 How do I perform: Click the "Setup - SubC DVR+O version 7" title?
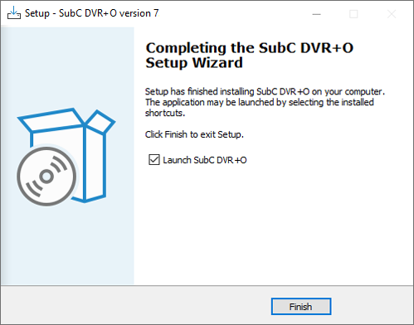(92, 13)
